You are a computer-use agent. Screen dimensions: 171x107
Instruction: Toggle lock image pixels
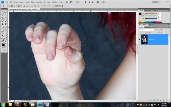(x=146, y=33)
